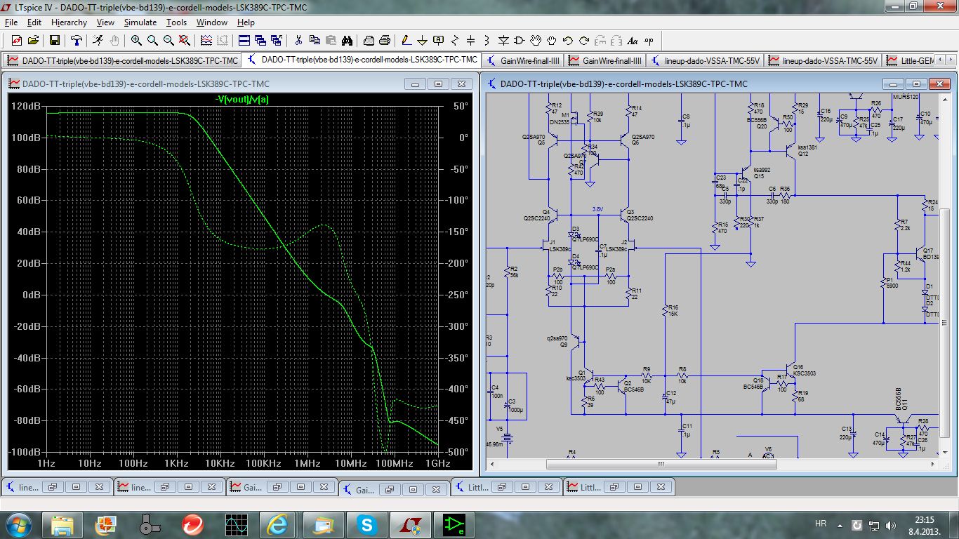Image resolution: width=959 pixels, height=539 pixels.
Task: Click the Undo arrow icon
Action: (x=568, y=41)
